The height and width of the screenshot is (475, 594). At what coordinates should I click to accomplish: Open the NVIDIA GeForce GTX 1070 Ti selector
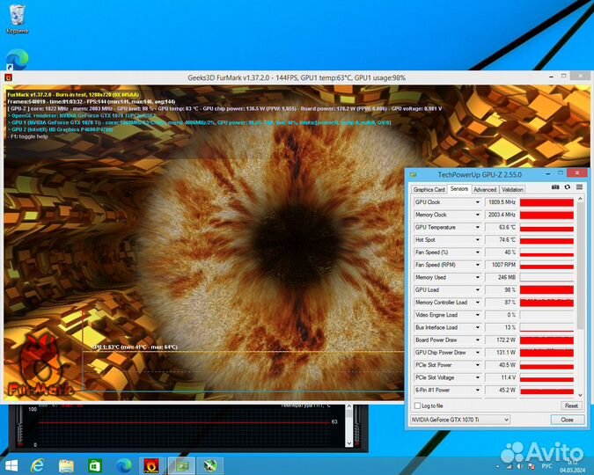coord(460,420)
